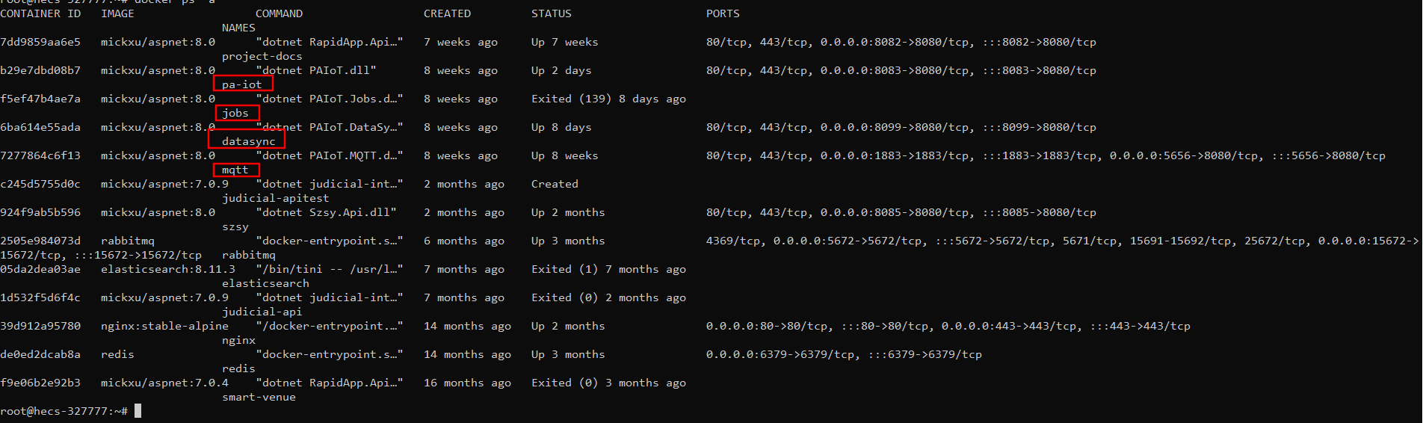Click the judicial-apitest container name
This screenshot has height=423, width=1423.
[x=275, y=198]
